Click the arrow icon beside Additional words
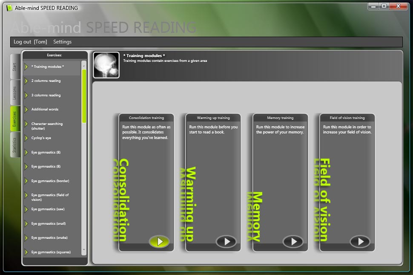This screenshot has height=275, width=413. [x=26, y=110]
